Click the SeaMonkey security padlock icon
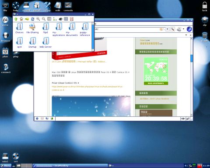Screen dimensions: 210x168 tap(188, 119)
